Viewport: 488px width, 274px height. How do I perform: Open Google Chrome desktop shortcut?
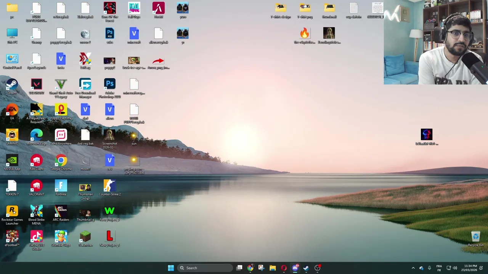(61, 163)
